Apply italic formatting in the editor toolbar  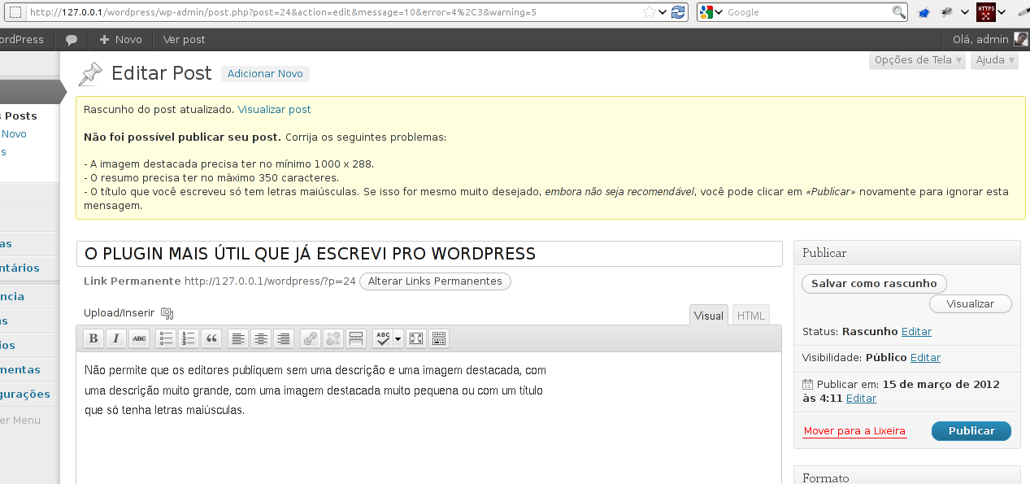(x=116, y=338)
